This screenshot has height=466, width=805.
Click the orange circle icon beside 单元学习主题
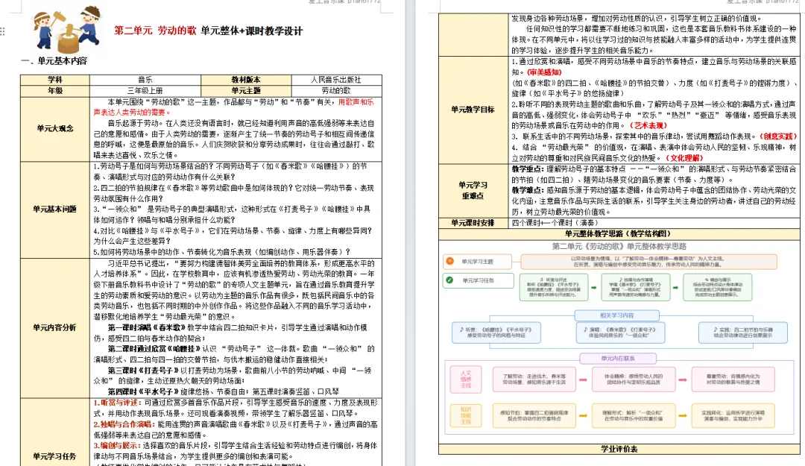(450, 261)
